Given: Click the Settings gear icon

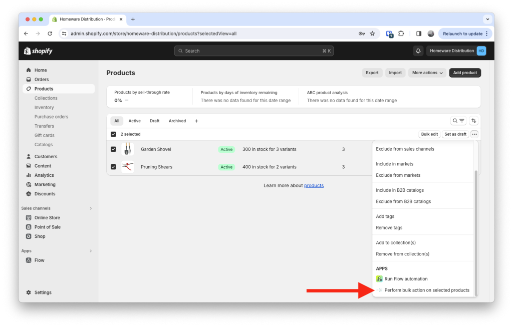Looking at the screenshot, I should point(29,292).
